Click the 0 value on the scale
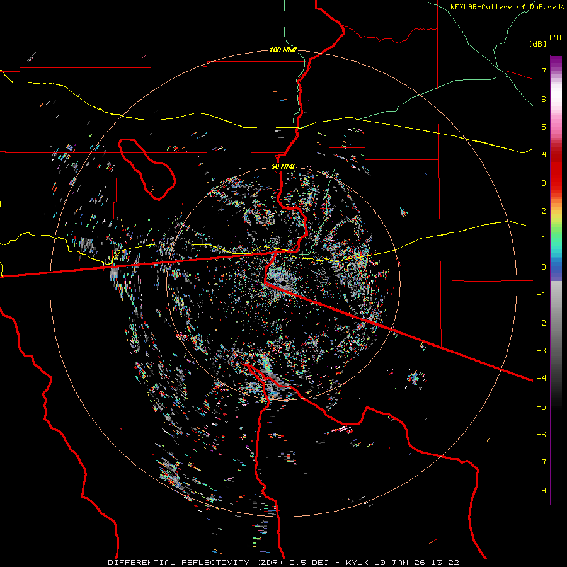 click(544, 267)
